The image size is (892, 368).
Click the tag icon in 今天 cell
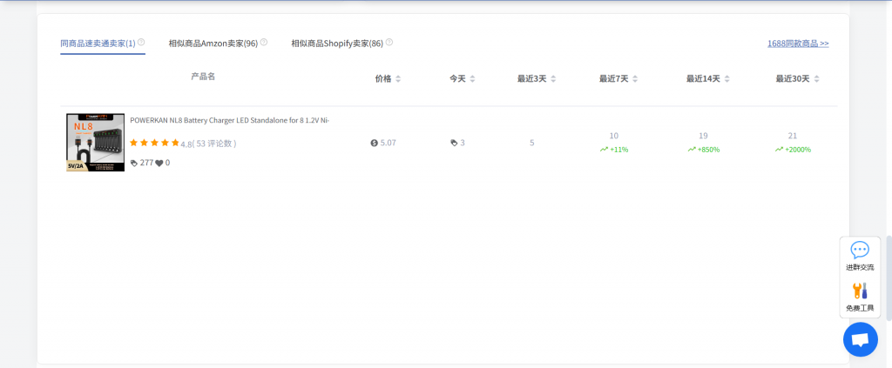454,143
